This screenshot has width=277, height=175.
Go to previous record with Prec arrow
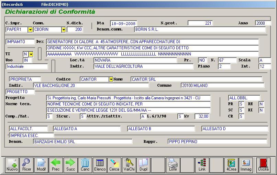pos(56,165)
